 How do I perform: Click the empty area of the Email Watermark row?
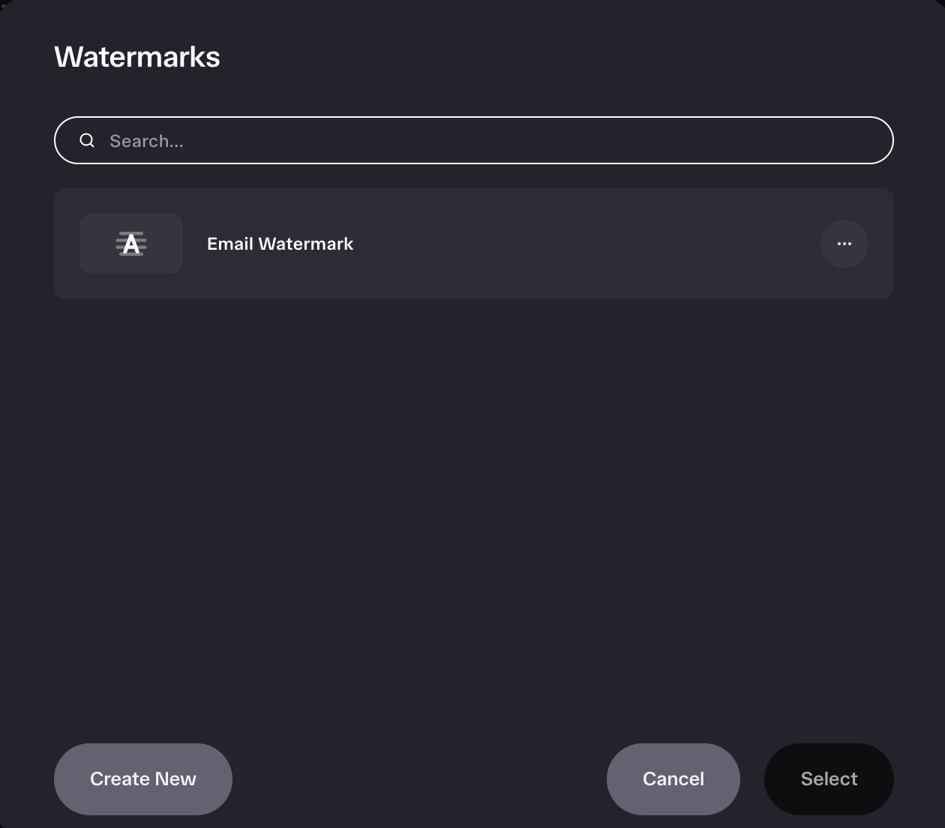coord(585,244)
